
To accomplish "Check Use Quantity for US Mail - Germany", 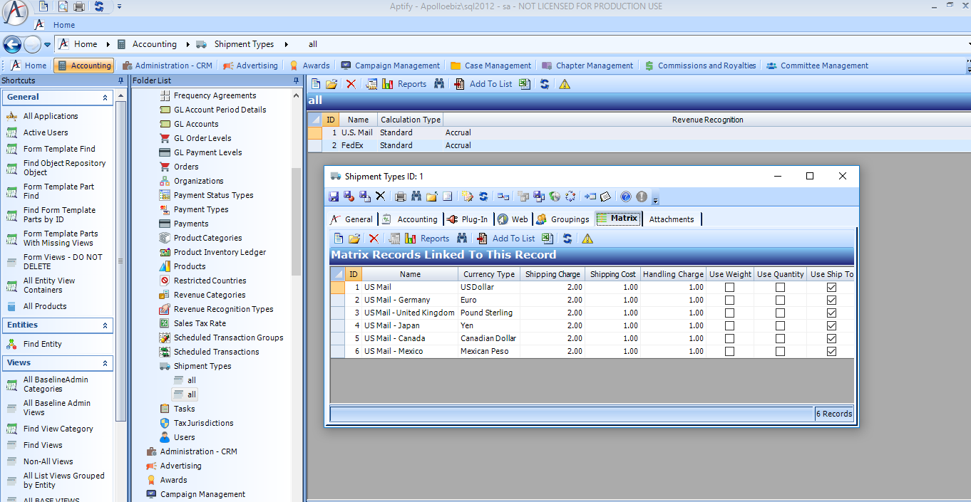I will point(780,300).
